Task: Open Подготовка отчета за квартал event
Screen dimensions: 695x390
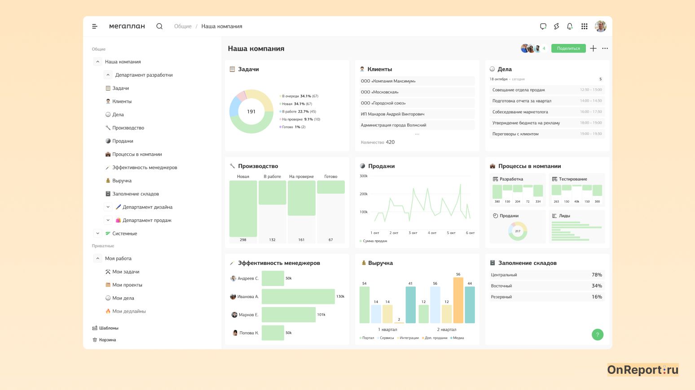Action: tap(547, 101)
